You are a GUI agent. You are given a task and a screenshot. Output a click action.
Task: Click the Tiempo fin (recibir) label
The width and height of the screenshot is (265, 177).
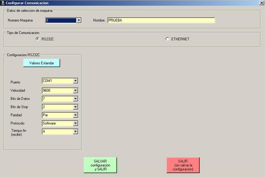19,132
